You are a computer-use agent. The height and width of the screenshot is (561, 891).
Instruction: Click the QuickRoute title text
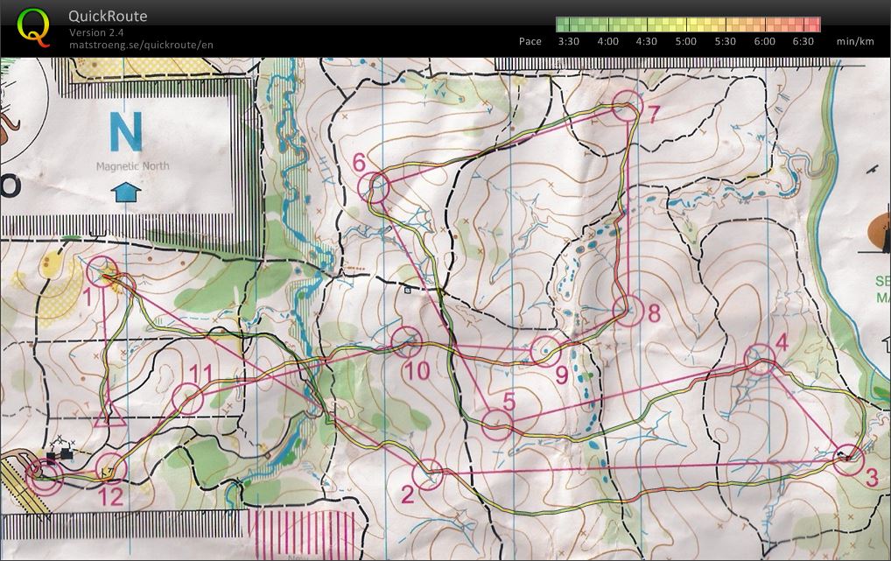[108, 16]
